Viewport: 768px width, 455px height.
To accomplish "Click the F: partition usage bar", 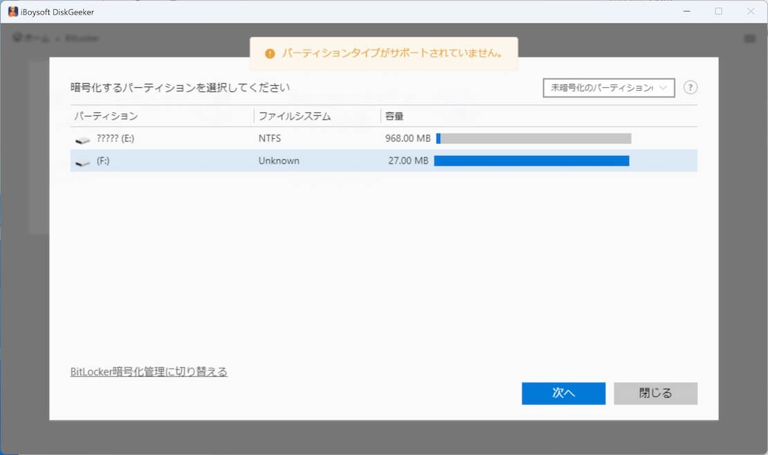I will click(531, 161).
